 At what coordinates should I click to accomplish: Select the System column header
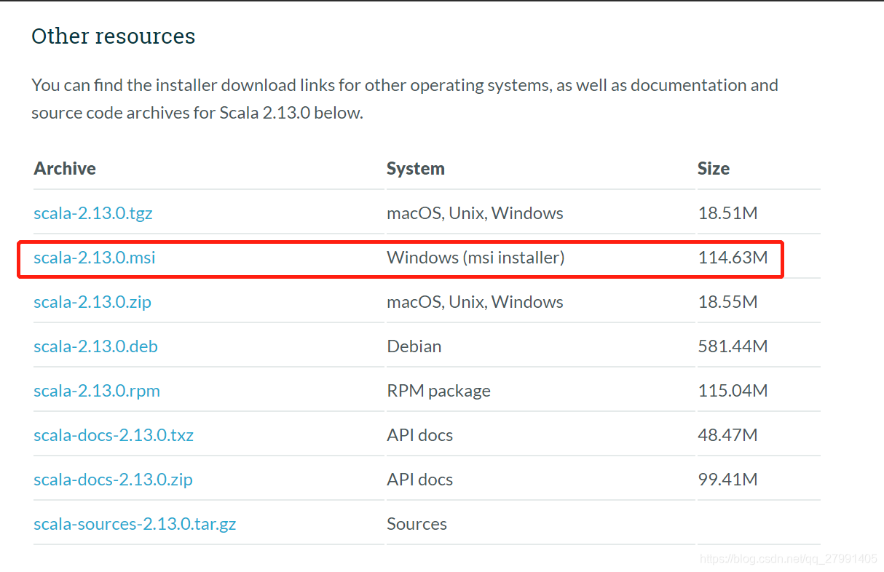[x=415, y=168]
